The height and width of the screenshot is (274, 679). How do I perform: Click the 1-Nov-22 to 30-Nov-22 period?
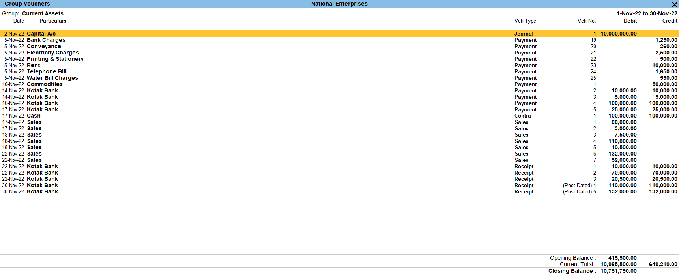click(647, 13)
